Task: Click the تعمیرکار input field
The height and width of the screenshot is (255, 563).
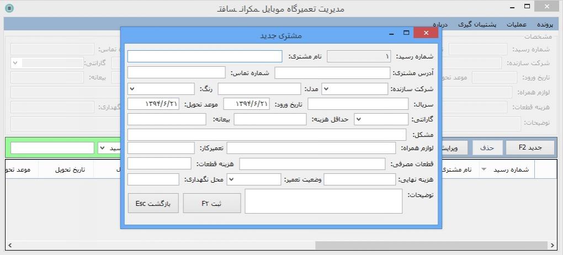Action: point(161,148)
